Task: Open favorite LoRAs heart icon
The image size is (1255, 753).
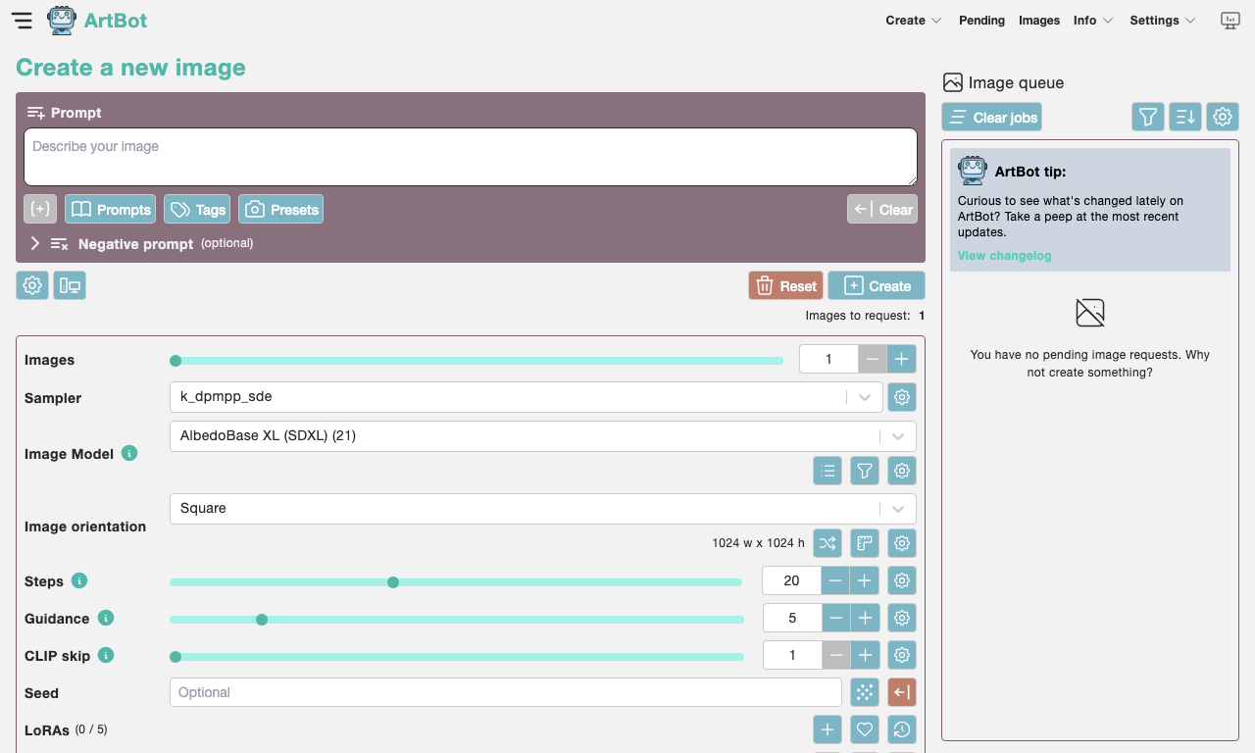Action: [x=865, y=729]
